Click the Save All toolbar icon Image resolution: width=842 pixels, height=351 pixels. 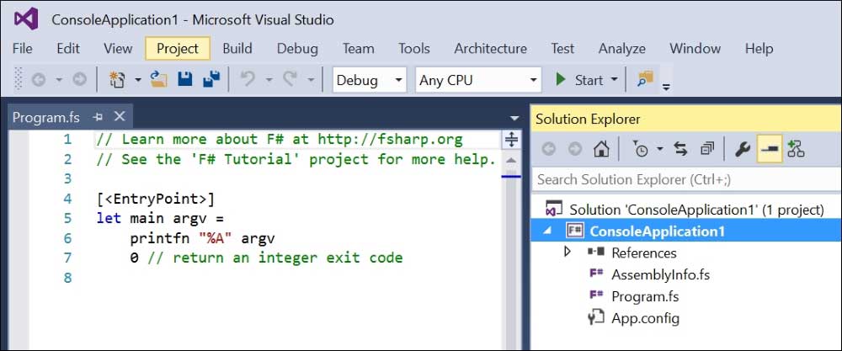pos(211,79)
